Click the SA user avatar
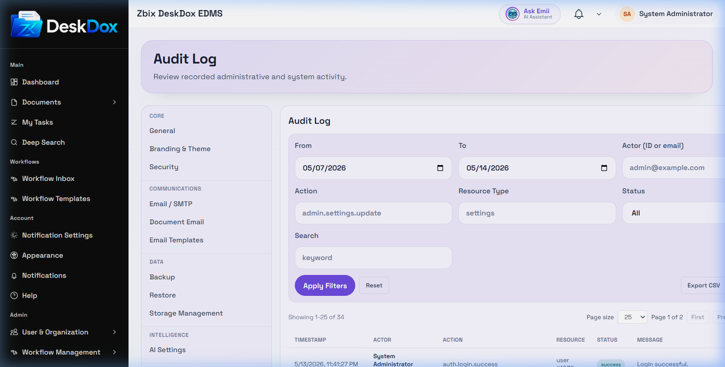This screenshot has height=367, width=725. coord(627,14)
